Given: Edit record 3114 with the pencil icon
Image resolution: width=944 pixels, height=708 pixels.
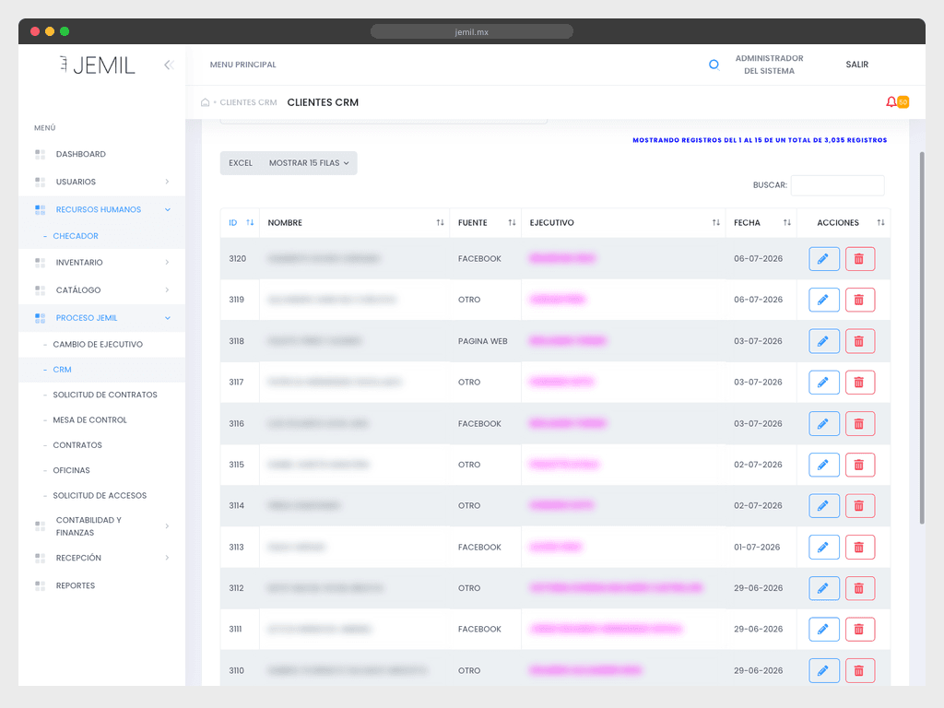Looking at the screenshot, I should click(823, 506).
